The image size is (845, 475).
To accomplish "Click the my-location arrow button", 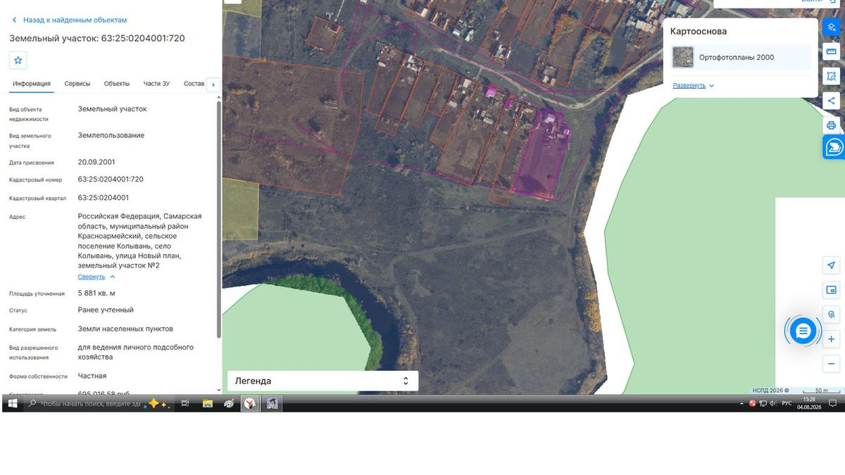I will click(832, 265).
